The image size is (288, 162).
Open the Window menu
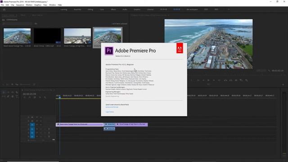click(x=52, y=5)
